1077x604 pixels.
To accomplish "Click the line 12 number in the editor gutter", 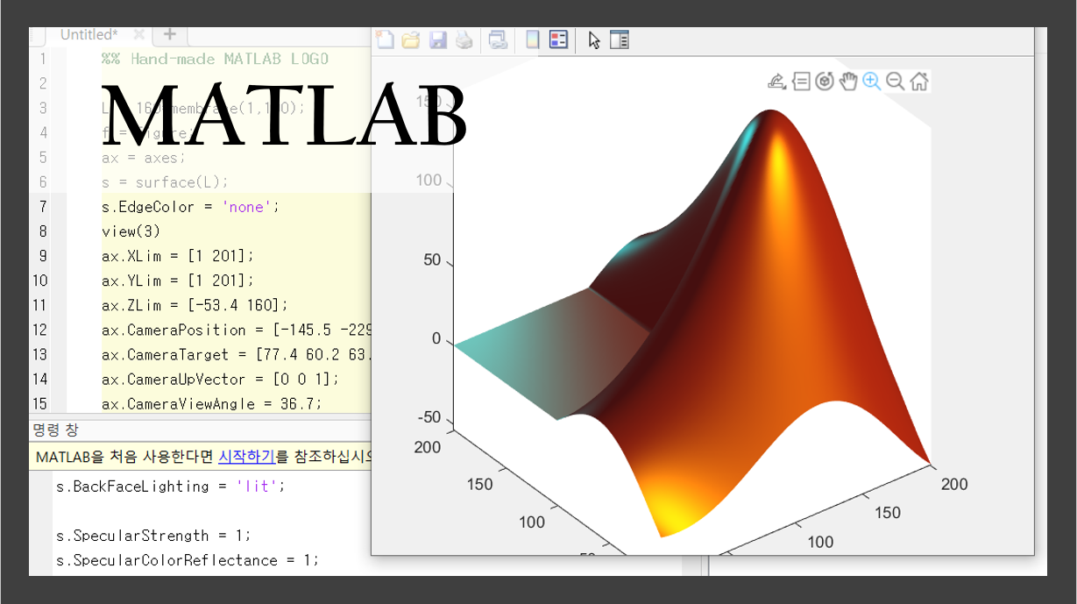I will click(x=39, y=330).
